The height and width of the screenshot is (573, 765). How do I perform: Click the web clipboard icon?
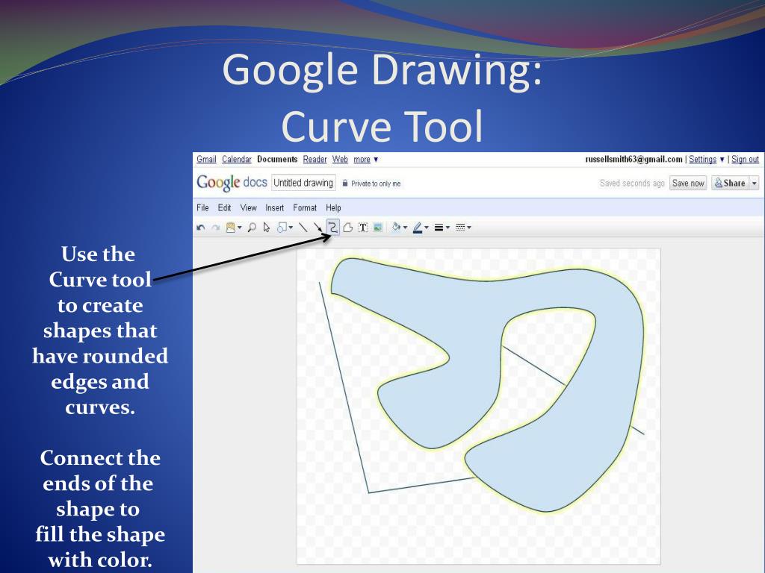(x=230, y=228)
